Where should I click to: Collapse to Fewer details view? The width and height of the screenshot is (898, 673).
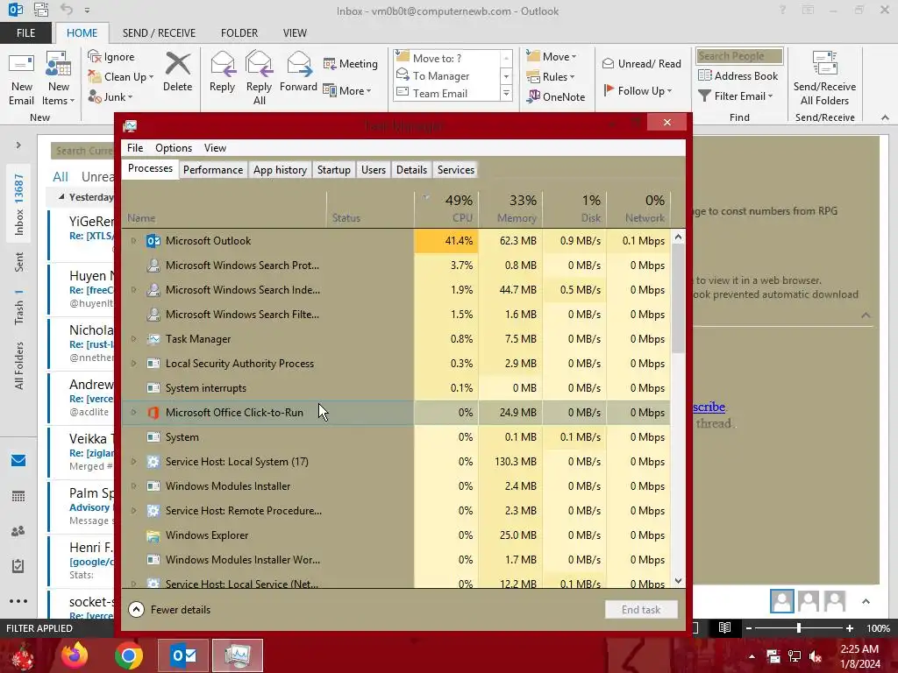coord(169,610)
